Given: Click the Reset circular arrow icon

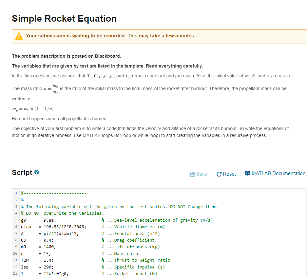Looking at the screenshot, I should coord(219,174).
